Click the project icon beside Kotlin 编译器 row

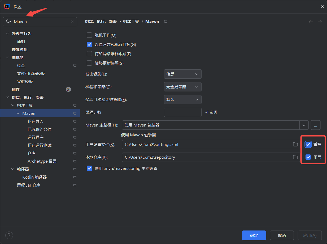(75, 177)
